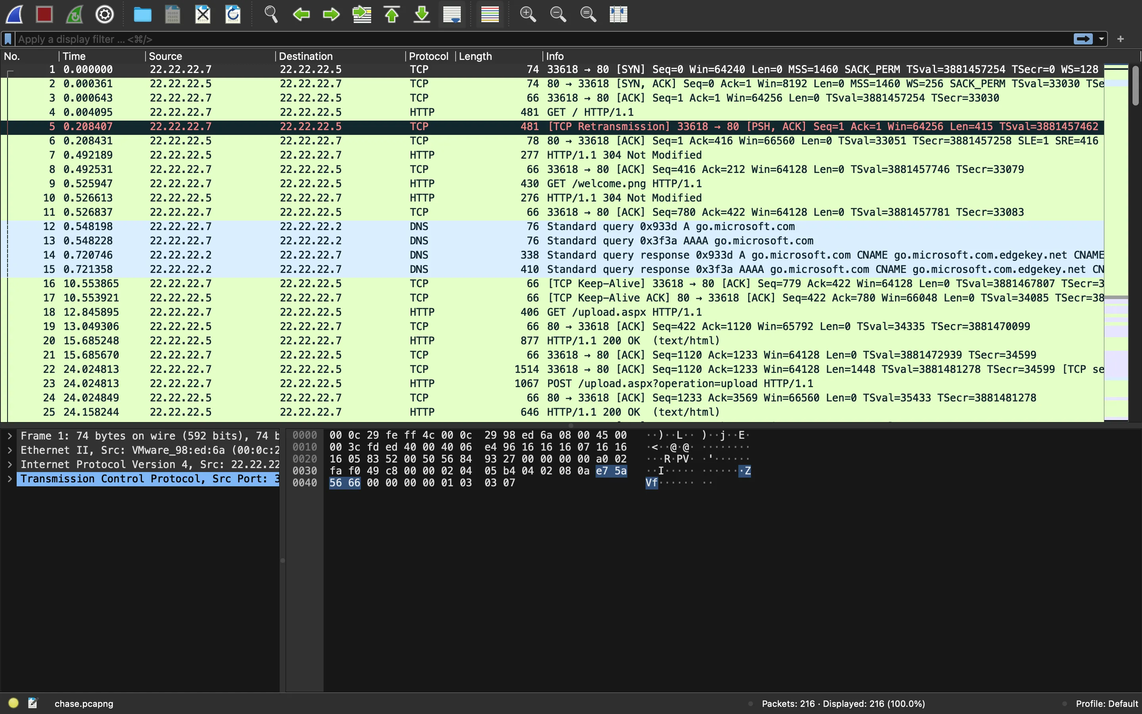1142x714 pixels.
Task: Save this capture file icon
Action: click(173, 14)
